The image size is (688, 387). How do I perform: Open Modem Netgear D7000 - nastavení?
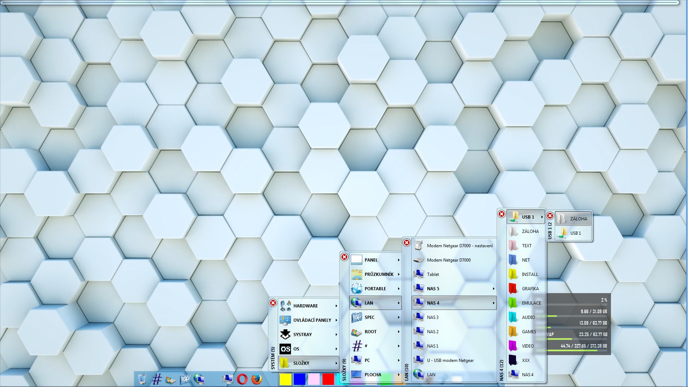pos(454,245)
